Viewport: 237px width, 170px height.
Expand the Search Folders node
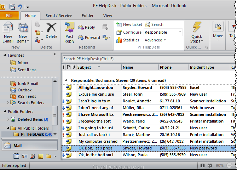coord(8,103)
